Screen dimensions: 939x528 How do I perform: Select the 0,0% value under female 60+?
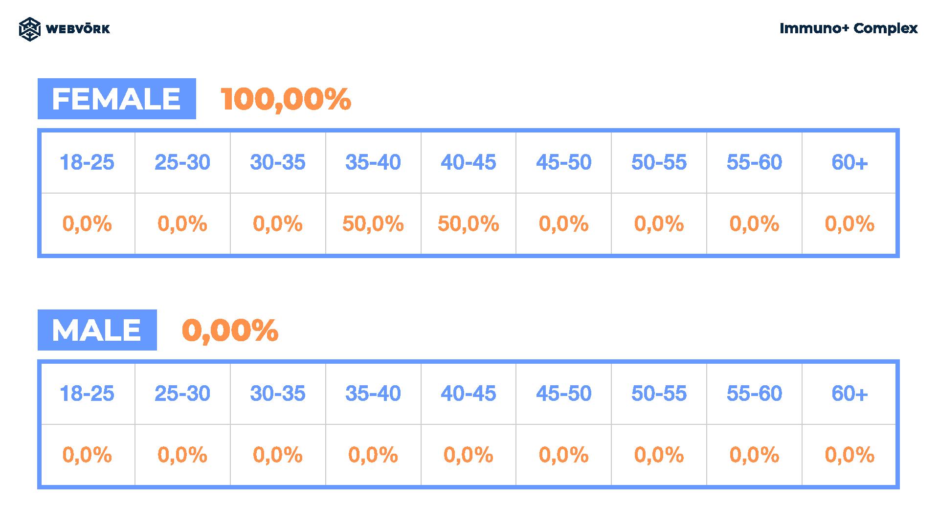click(850, 224)
